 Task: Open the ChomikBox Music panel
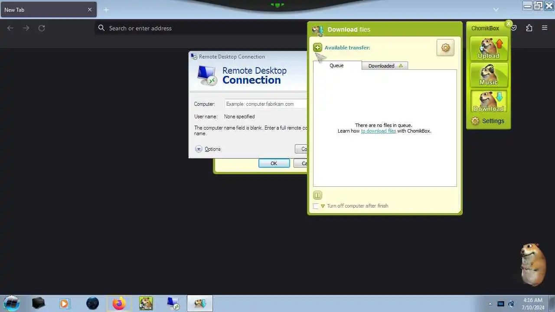489,75
